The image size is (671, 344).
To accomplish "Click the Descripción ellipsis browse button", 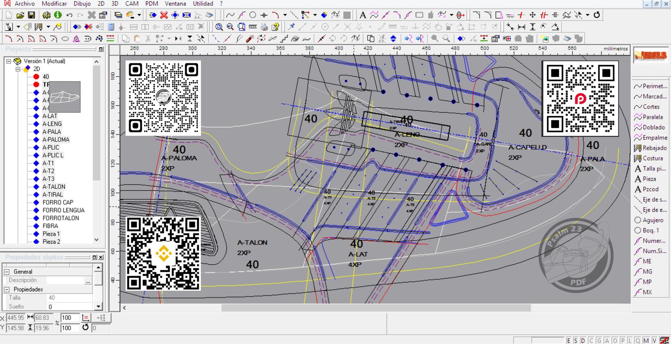I will (x=88, y=280).
